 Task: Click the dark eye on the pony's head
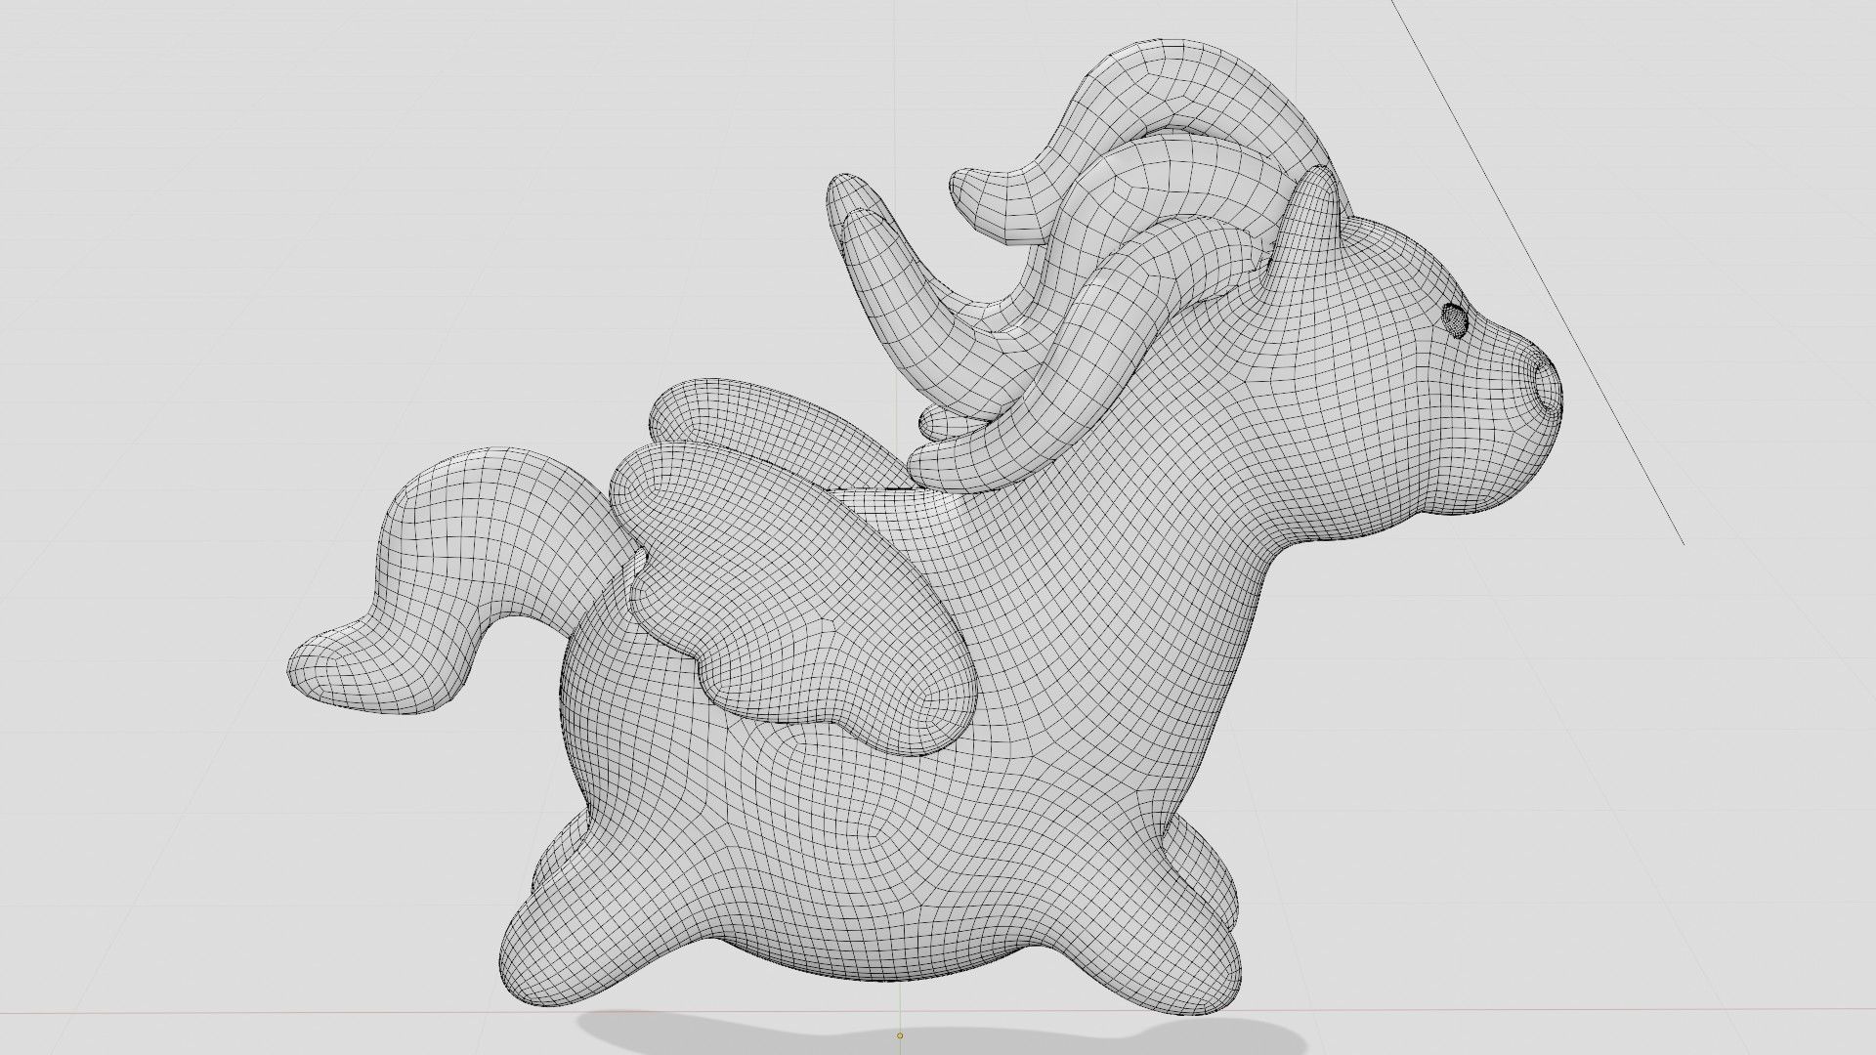(x=1456, y=318)
